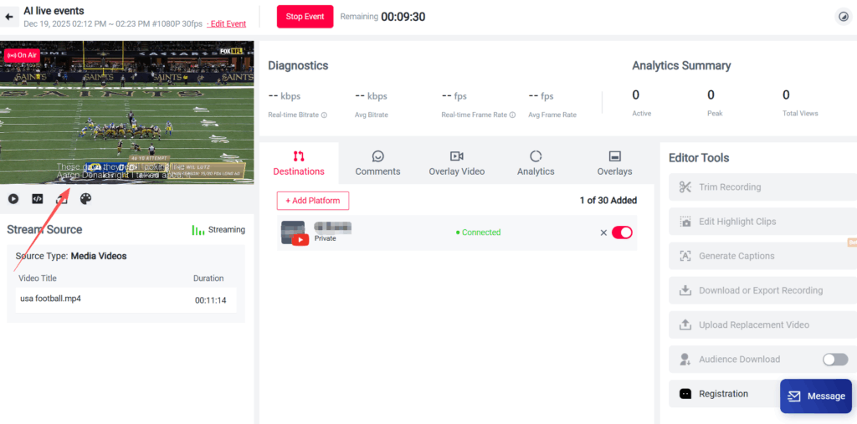Disable the connected YouTube destination toggle

[x=622, y=232]
